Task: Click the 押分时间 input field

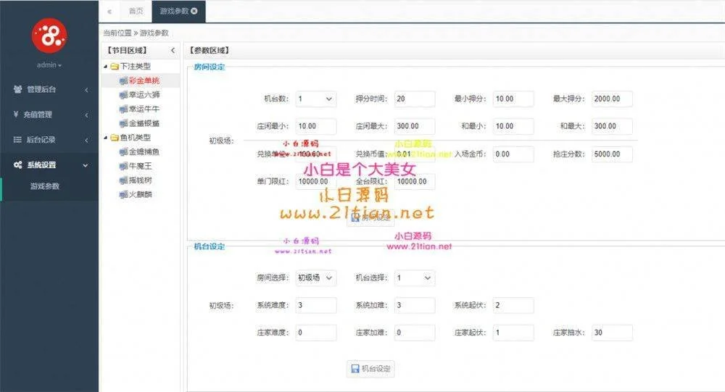Action: click(415, 99)
